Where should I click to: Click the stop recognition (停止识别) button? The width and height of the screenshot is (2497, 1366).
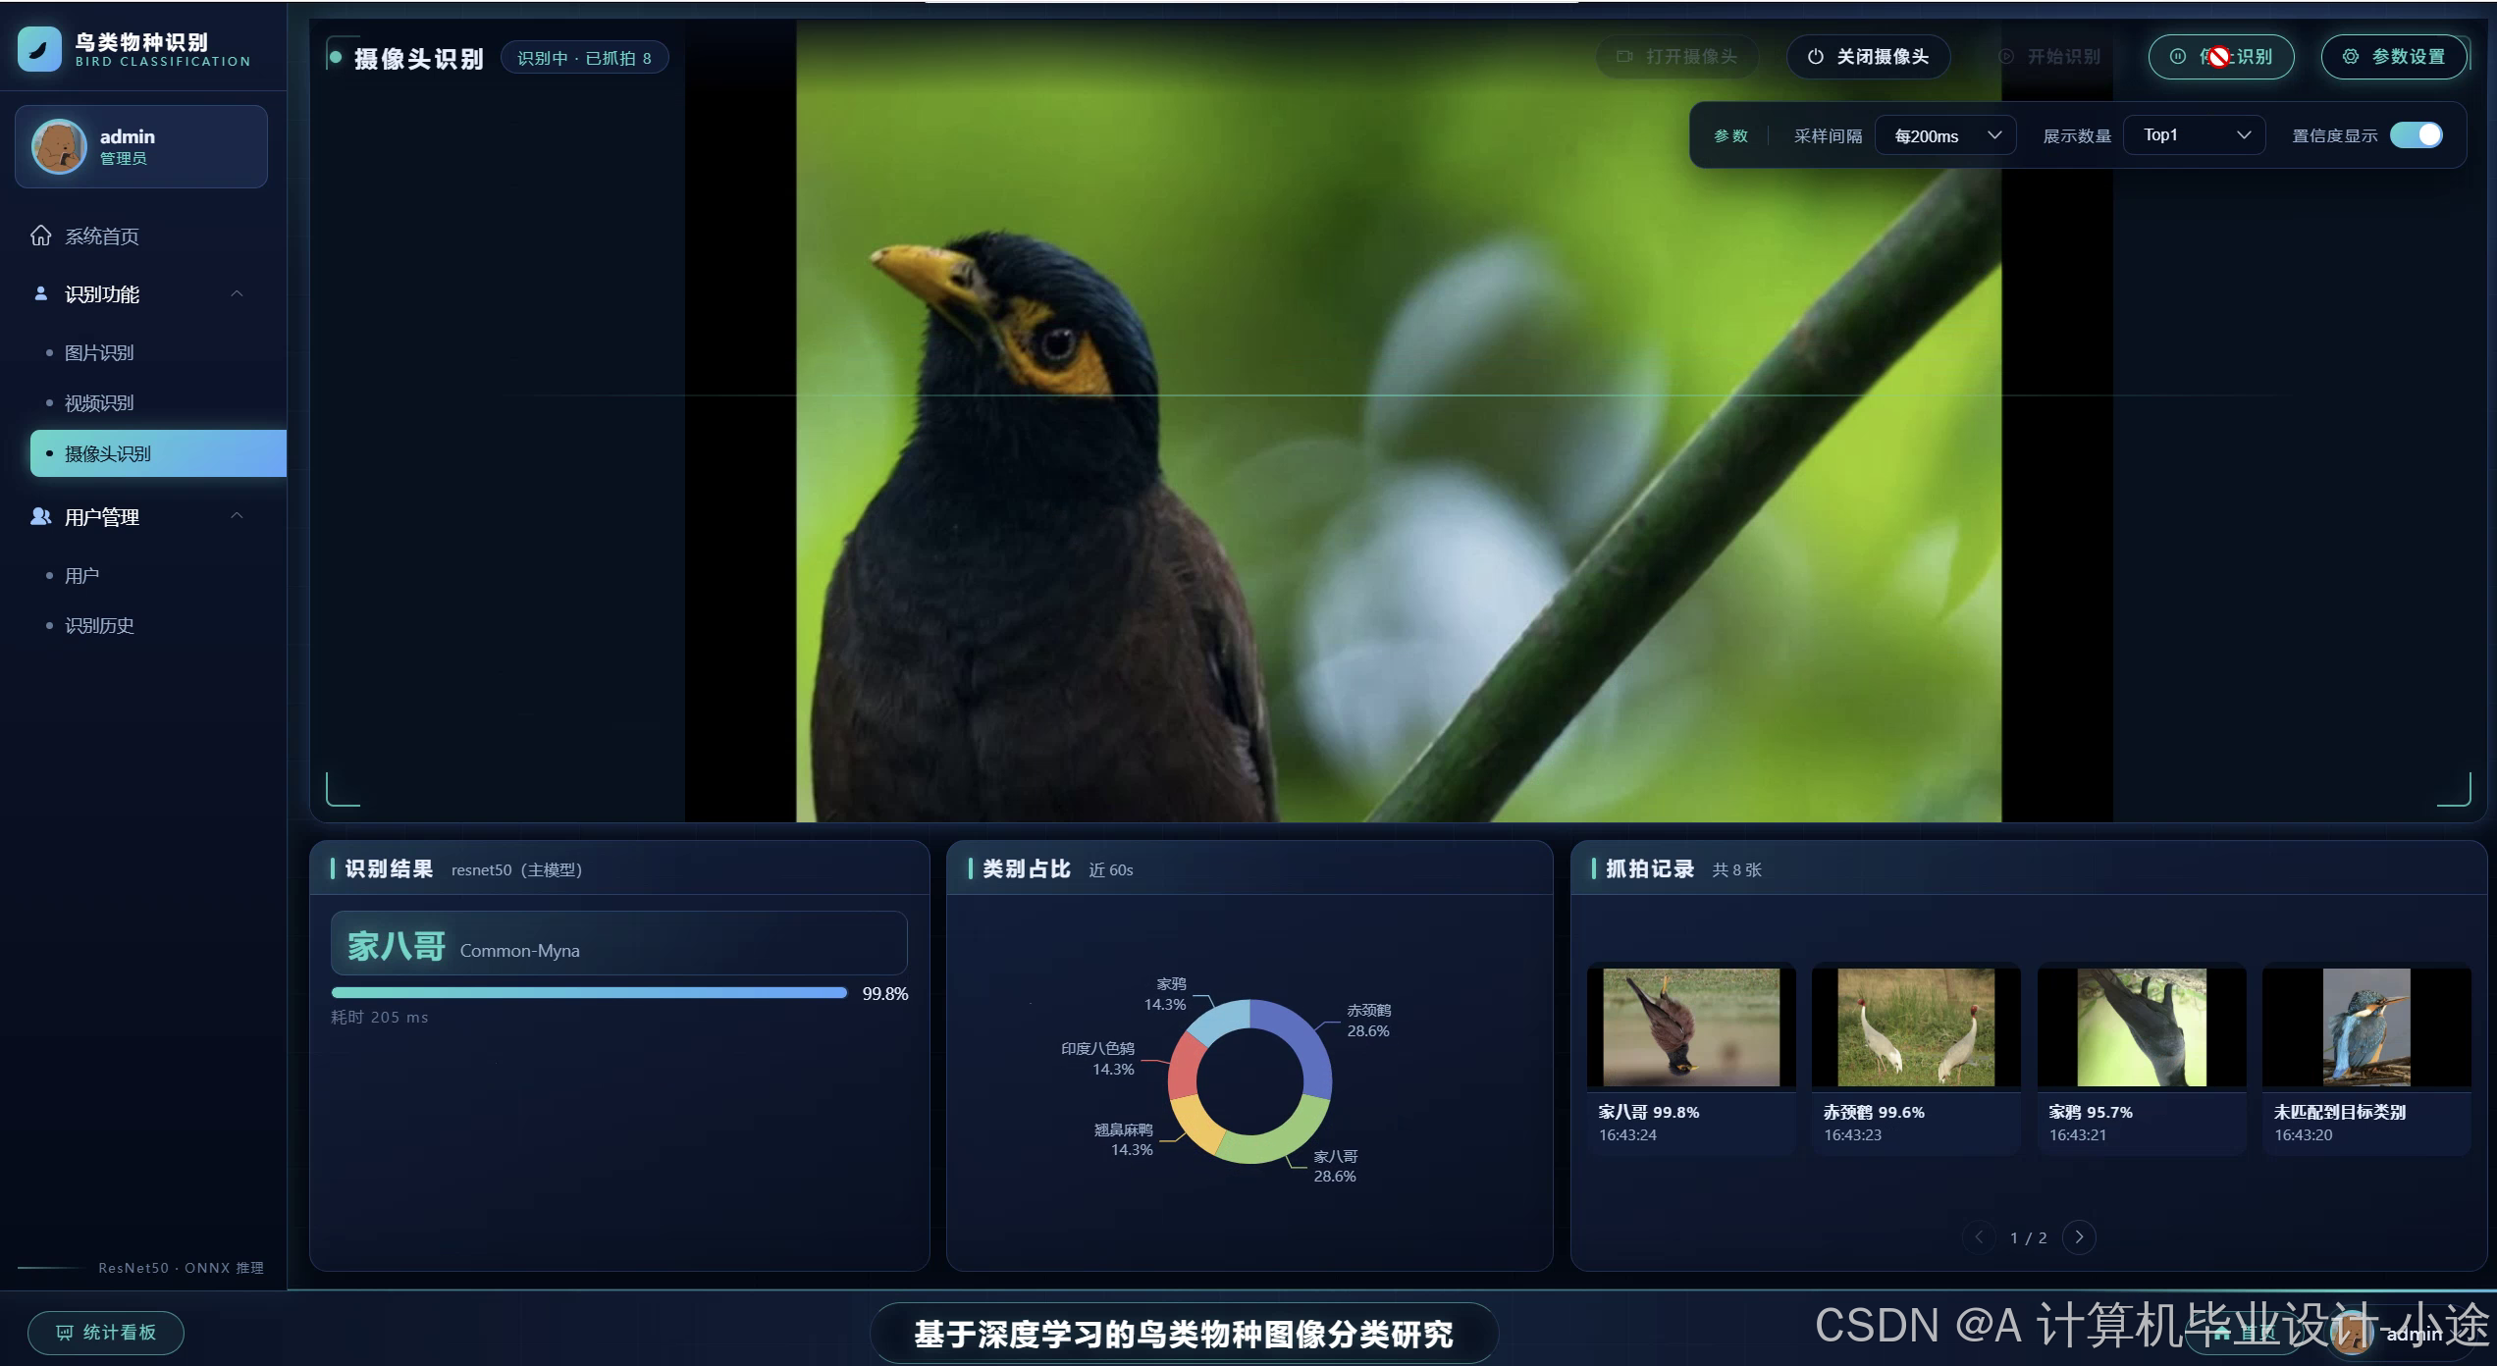2220,57
